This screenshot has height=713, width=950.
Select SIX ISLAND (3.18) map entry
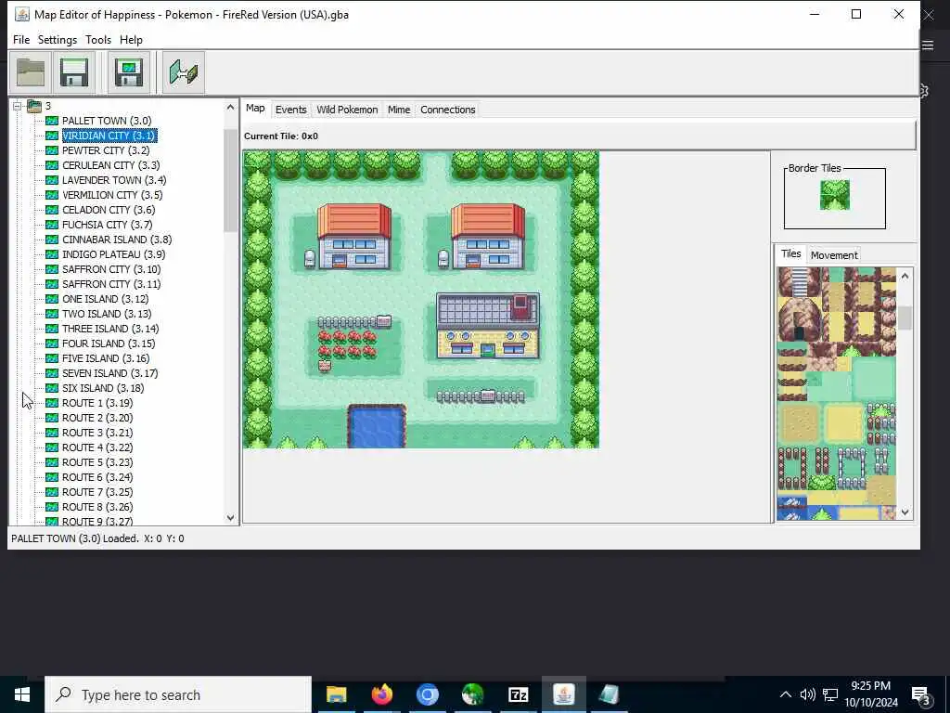[103, 388]
